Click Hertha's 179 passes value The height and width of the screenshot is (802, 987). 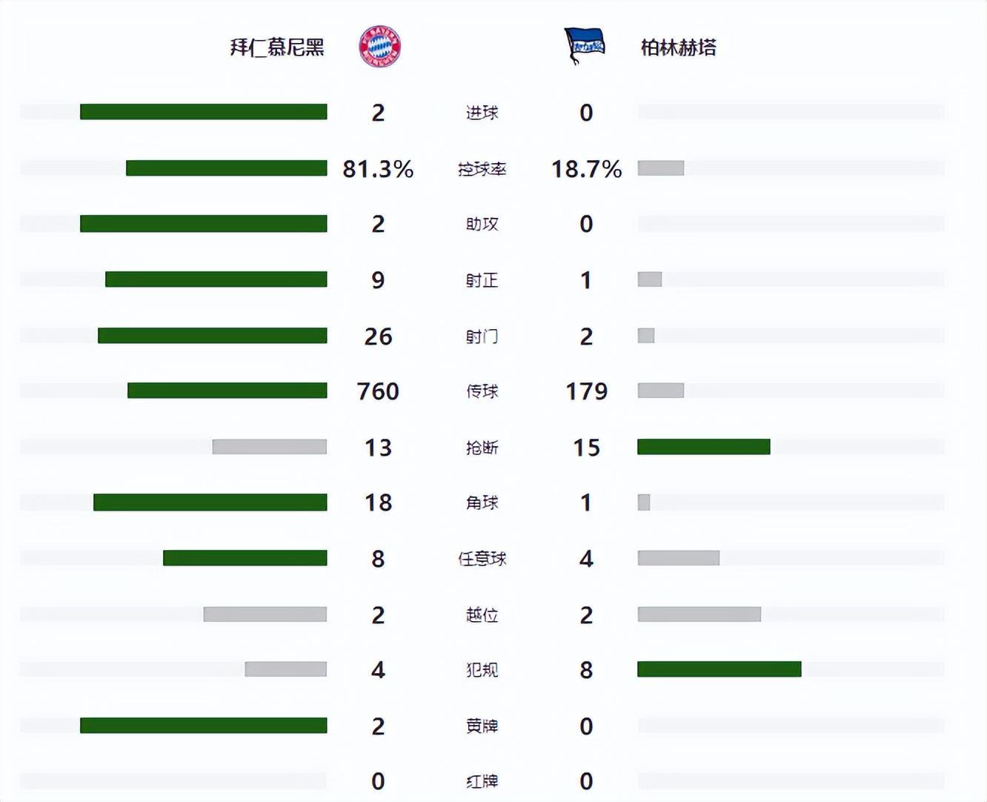pyautogui.click(x=586, y=391)
